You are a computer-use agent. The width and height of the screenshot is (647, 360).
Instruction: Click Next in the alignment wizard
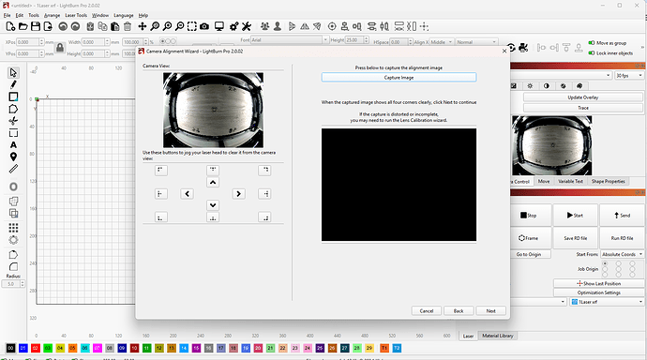point(490,311)
